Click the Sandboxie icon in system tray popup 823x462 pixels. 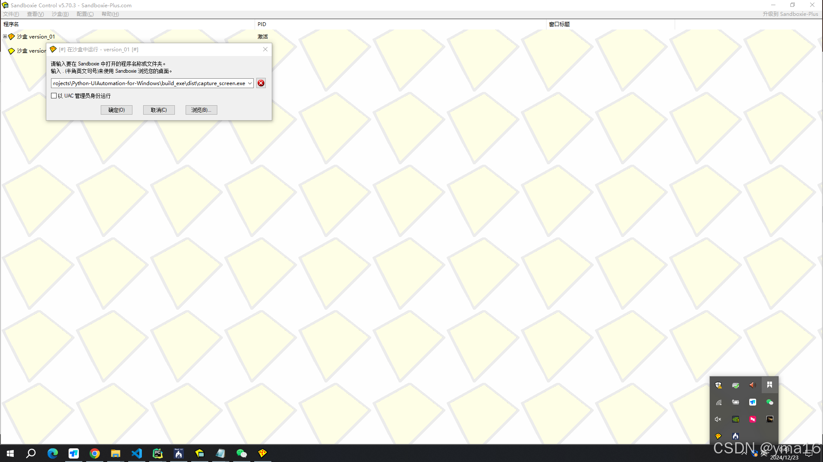tap(718, 436)
